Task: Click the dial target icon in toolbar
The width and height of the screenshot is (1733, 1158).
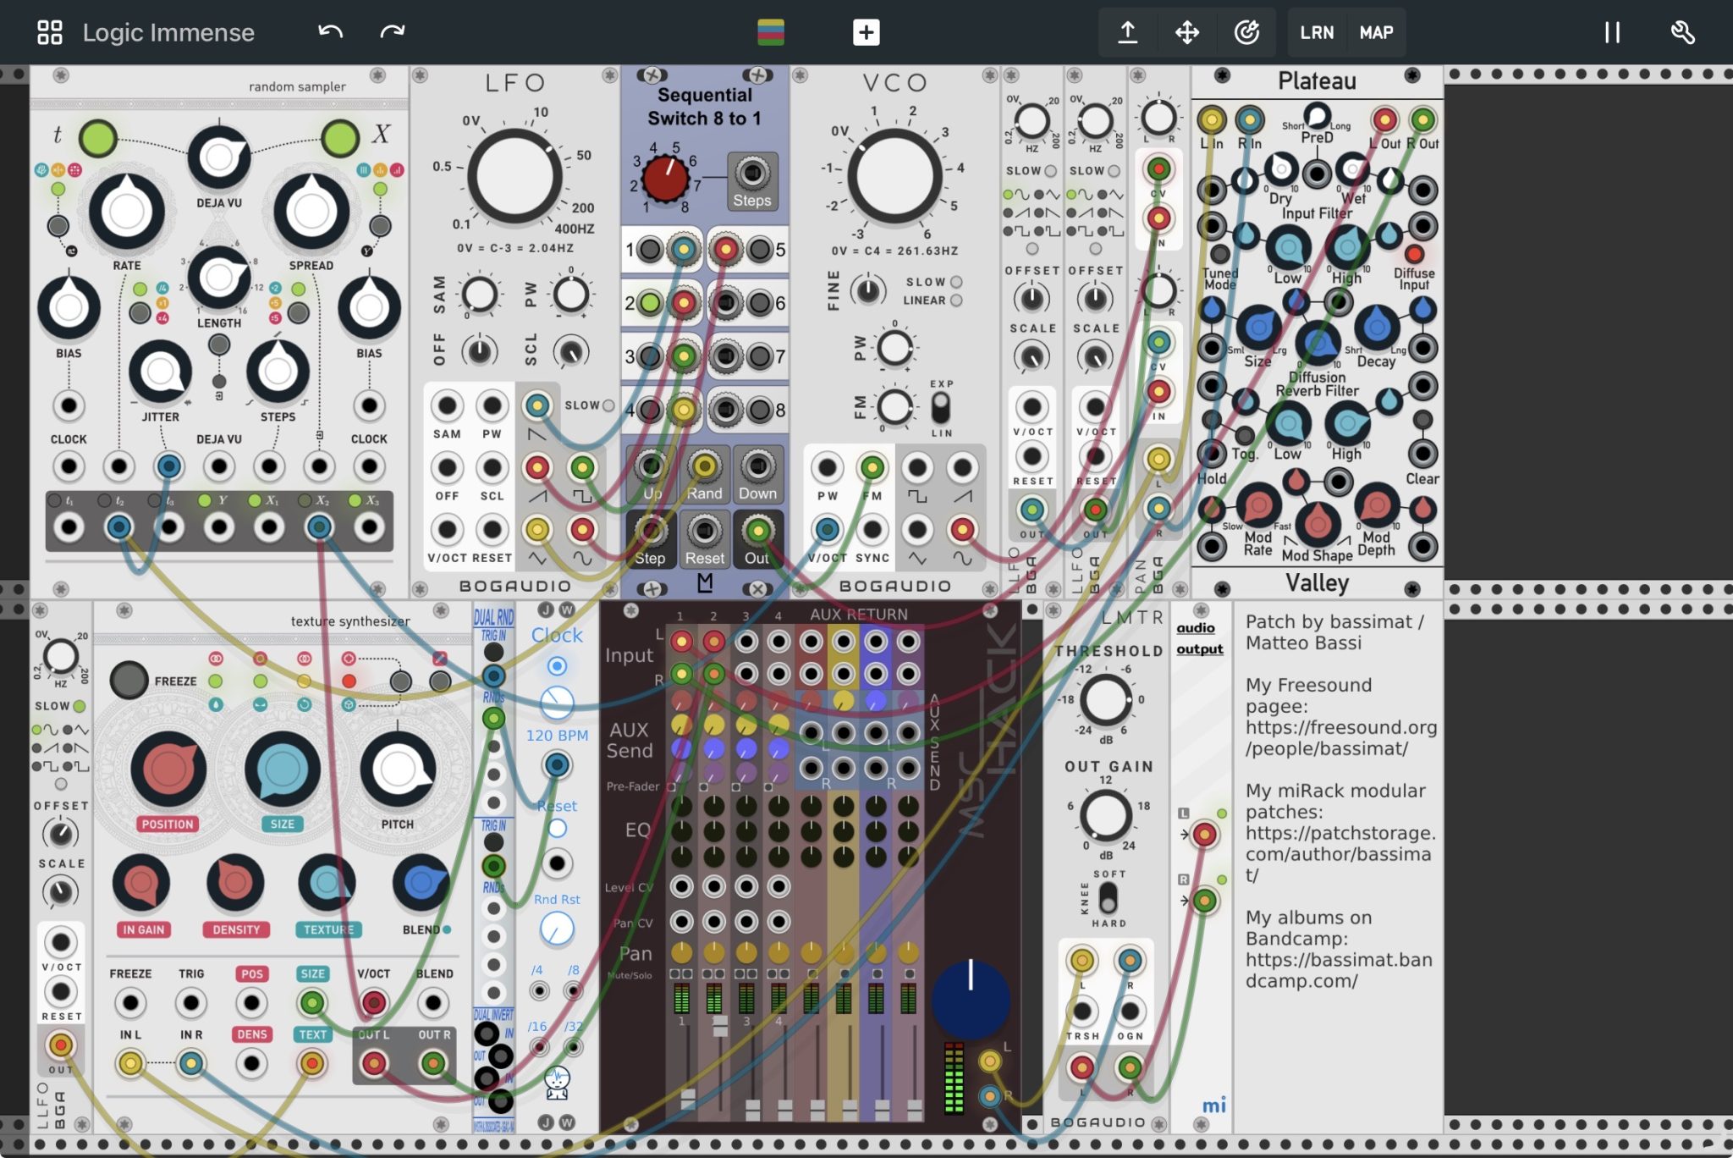Action: coord(1246,32)
